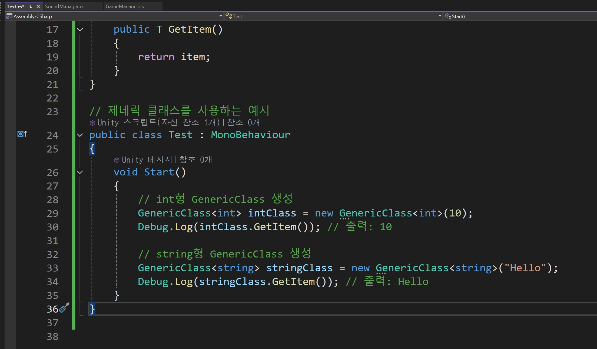Click the "Hello" string literal

pos(525,268)
